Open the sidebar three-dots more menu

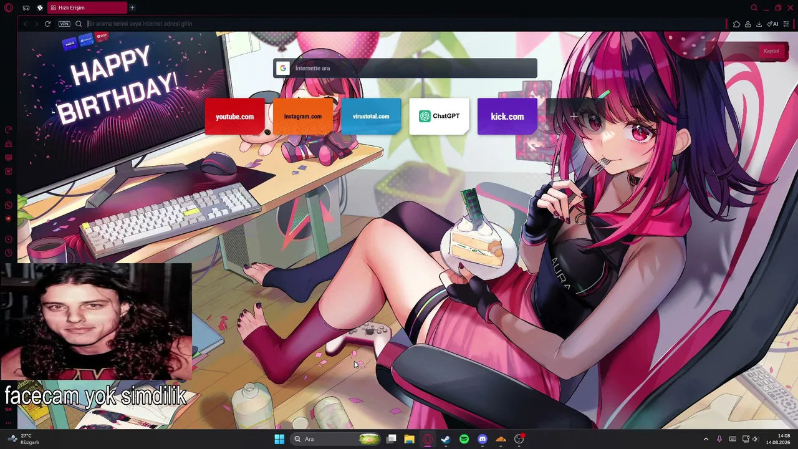tap(8, 423)
